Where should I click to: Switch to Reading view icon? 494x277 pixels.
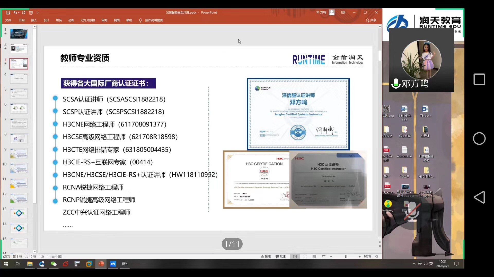click(x=314, y=256)
